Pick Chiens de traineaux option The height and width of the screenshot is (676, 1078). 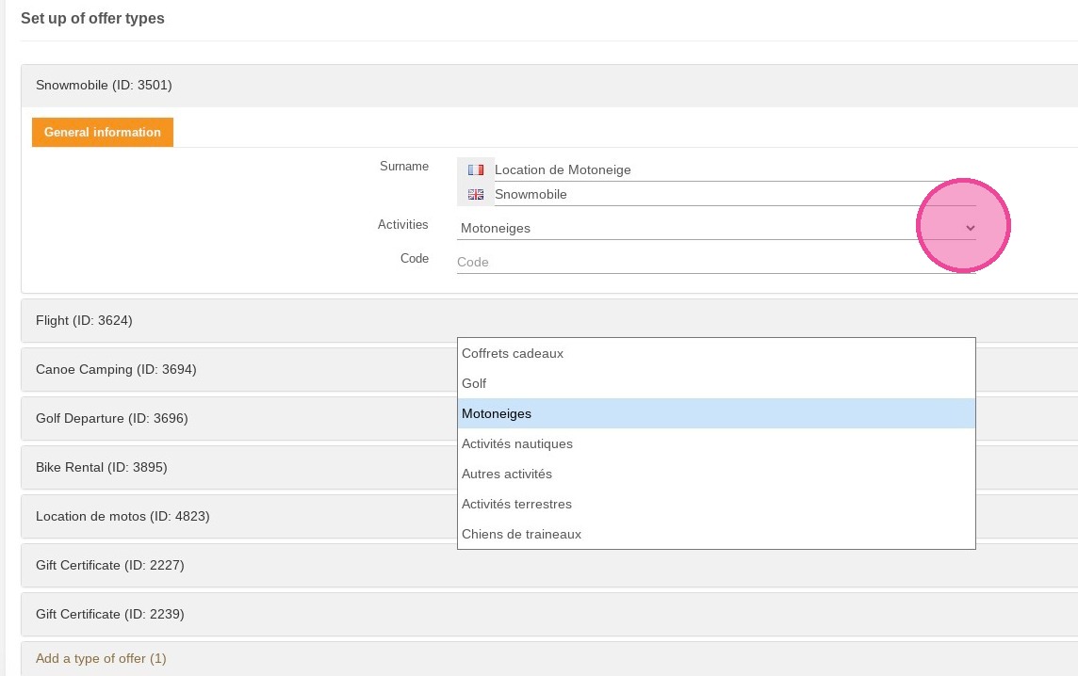click(x=716, y=534)
